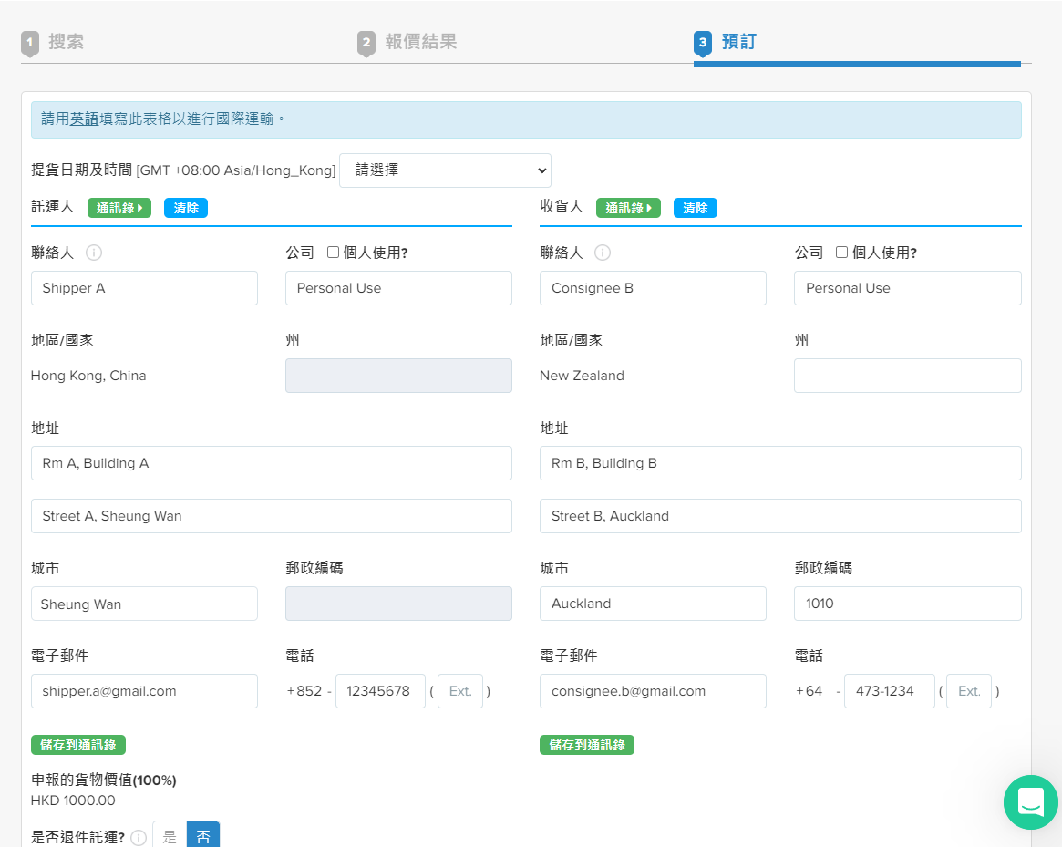Edit consignee phone 473-1234 field
Screen dimensions: 1062x847
(x=890, y=691)
